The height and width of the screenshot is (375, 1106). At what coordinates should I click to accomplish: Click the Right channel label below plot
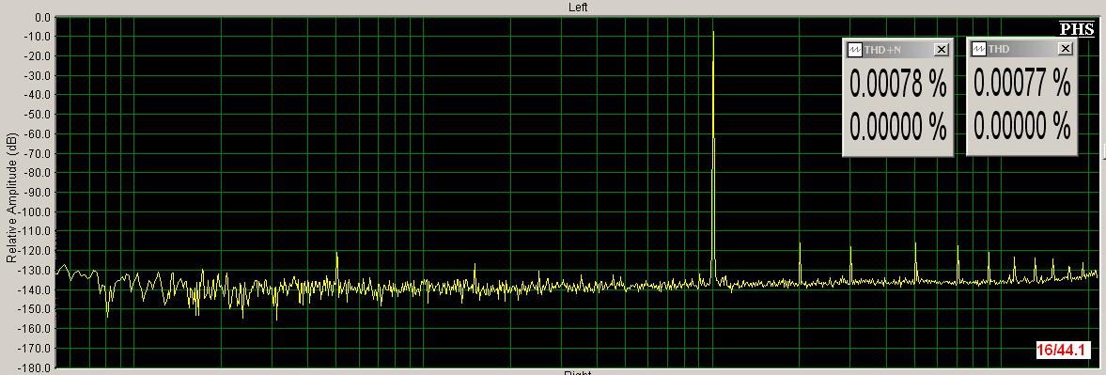578,373
